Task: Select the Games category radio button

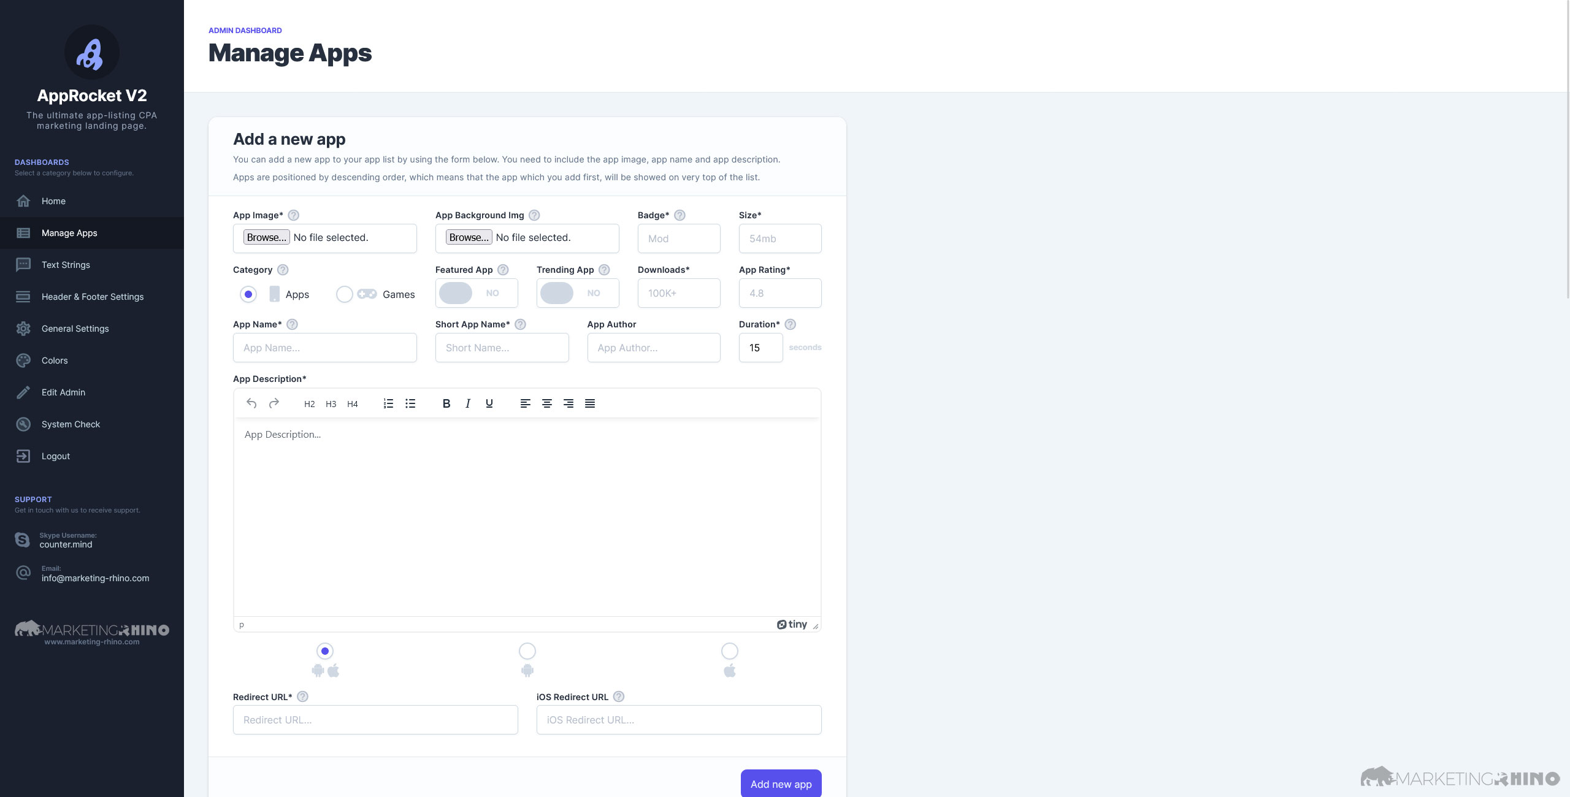Action: coord(345,294)
